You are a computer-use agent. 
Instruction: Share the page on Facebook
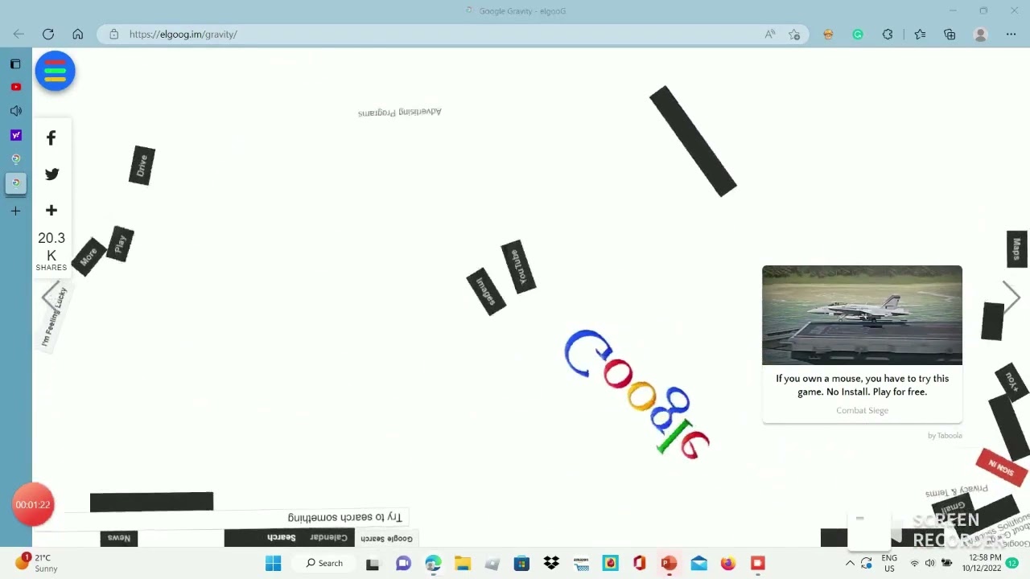pos(51,138)
